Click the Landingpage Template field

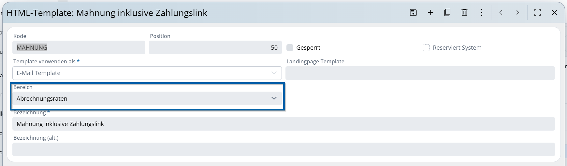pos(420,73)
